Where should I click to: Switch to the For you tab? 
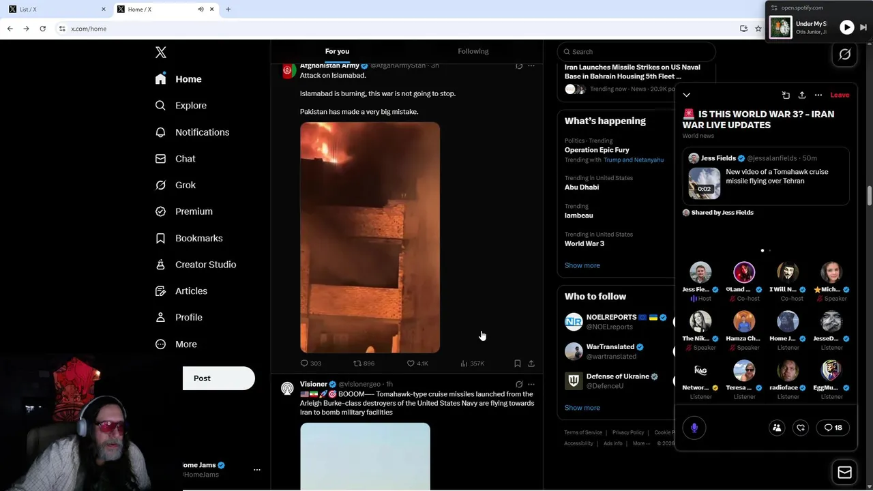tap(337, 51)
